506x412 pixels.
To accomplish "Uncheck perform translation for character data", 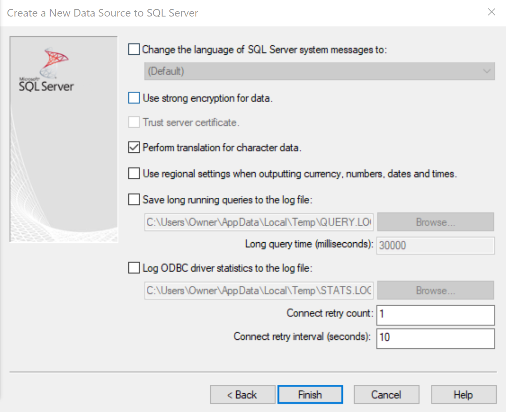I will [133, 147].
